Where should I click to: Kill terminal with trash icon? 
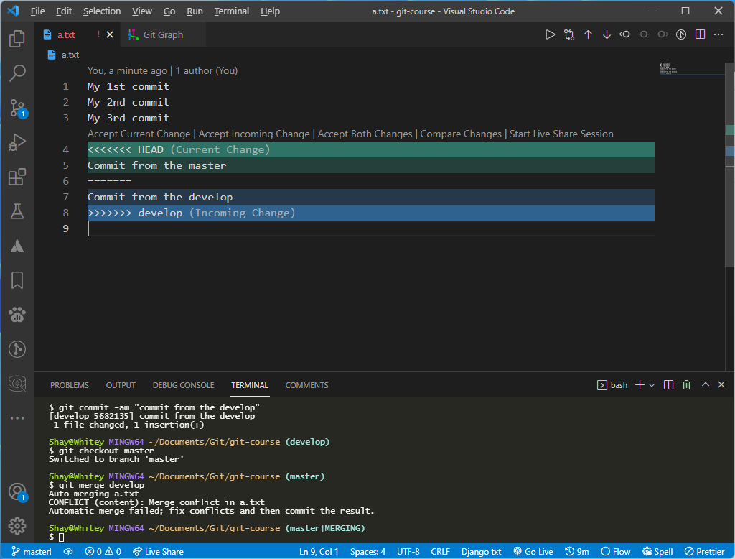(x=687, y=385)
